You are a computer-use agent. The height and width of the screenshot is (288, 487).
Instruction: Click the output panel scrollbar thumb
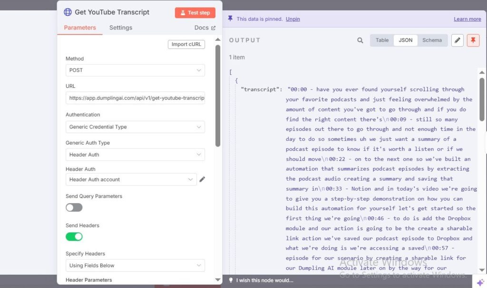click(482, 99)
